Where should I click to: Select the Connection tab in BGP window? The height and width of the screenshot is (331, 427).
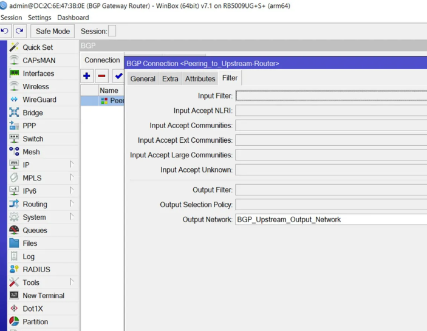(x=102, y=60)
